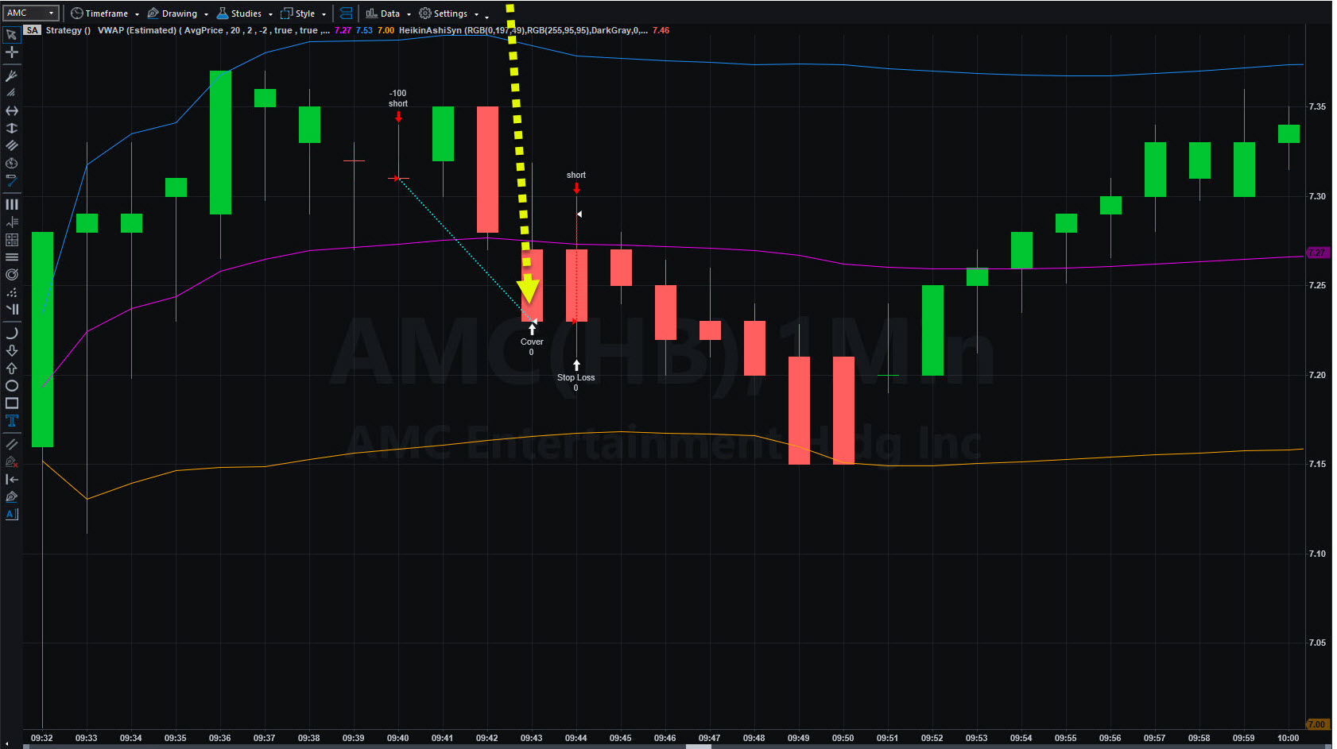Pick the spiral target drawing tool
This screenshot has height=749, width=1337.
(x=11, y=274)
